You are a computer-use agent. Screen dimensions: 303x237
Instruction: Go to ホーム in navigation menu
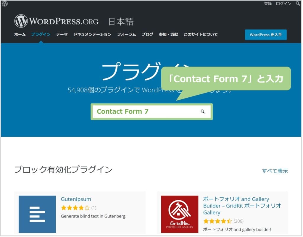pos(20,35)
